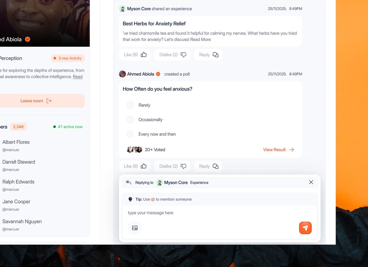The height and width of the screenshot is (267, 368).
Task: Click the View Result arrow icon
Action: 292,150
